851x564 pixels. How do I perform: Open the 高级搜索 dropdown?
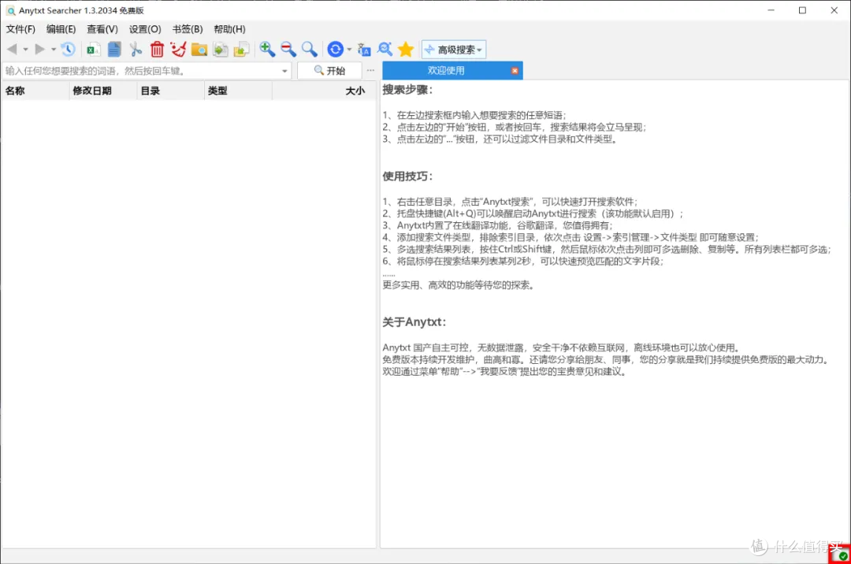pyautogui.click(x=454, y=50)
